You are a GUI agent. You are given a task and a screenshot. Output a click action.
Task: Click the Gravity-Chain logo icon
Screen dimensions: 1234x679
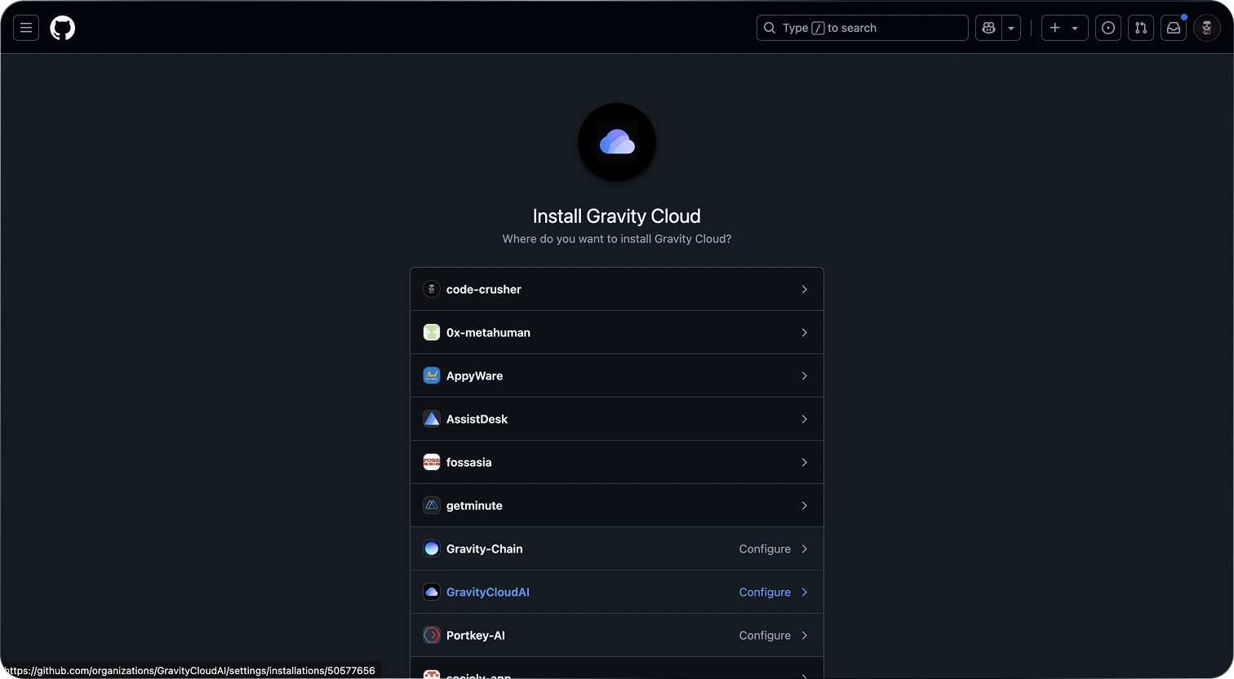[x=432, y=548]
